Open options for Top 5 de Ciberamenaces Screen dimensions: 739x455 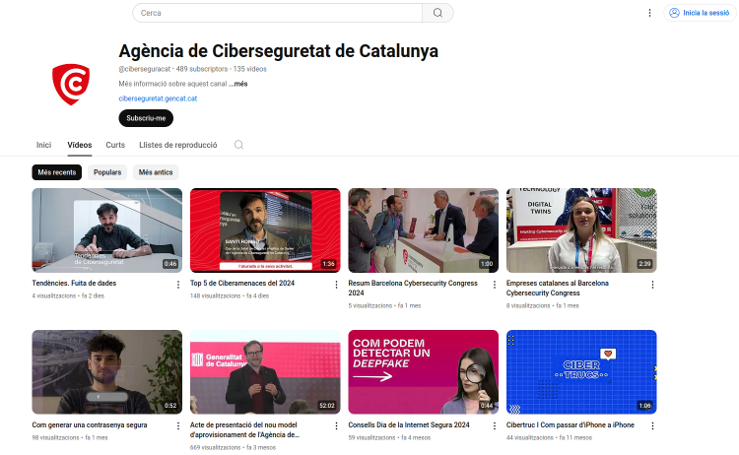[x=336, y=285]
